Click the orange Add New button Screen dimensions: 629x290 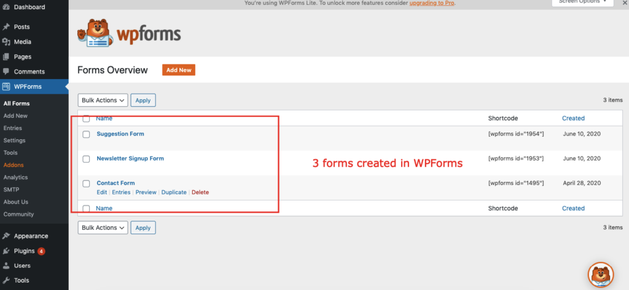pyautogui.click(x=179, y=70)
